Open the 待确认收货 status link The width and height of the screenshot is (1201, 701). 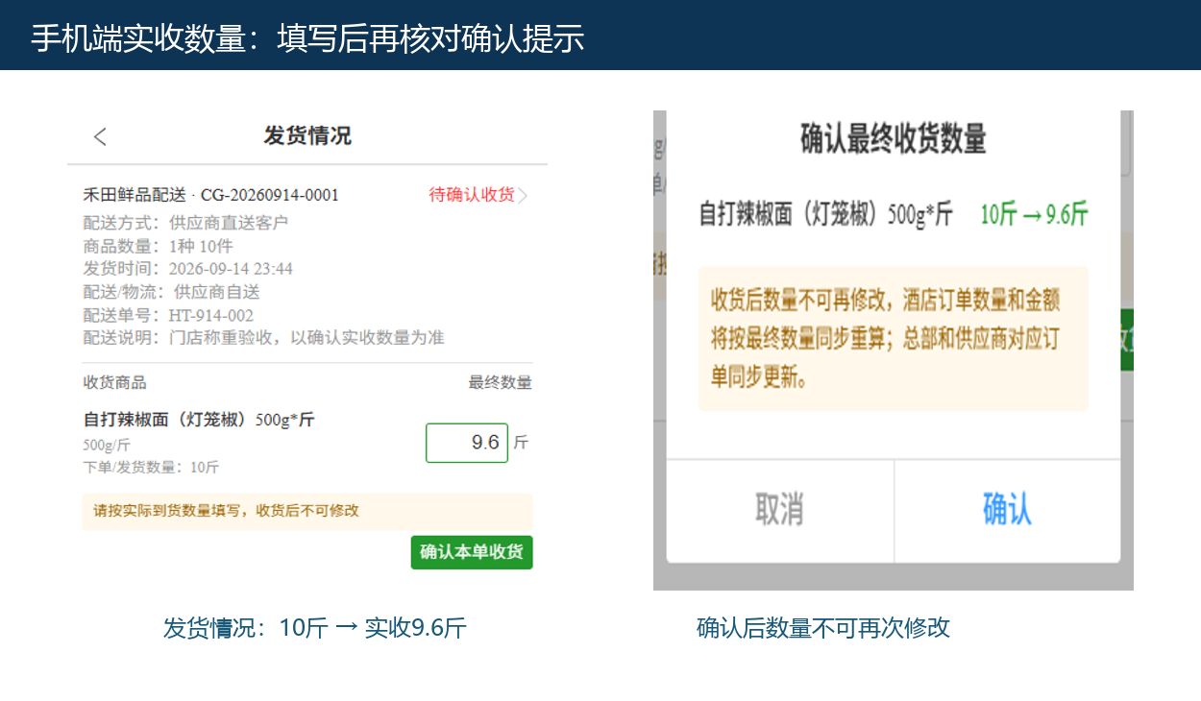pos(472,195)
